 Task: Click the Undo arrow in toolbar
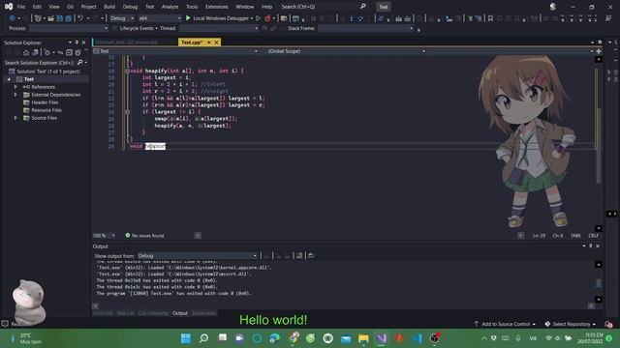(80, 18)
